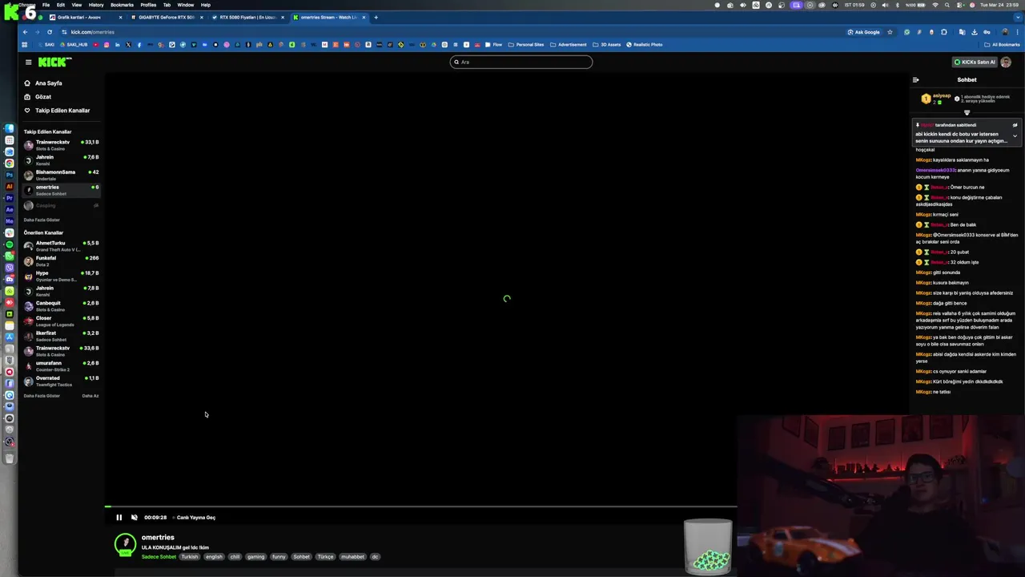Open All Bookmarks folder
This screenshot has width=1025, height=577.
1003,45
